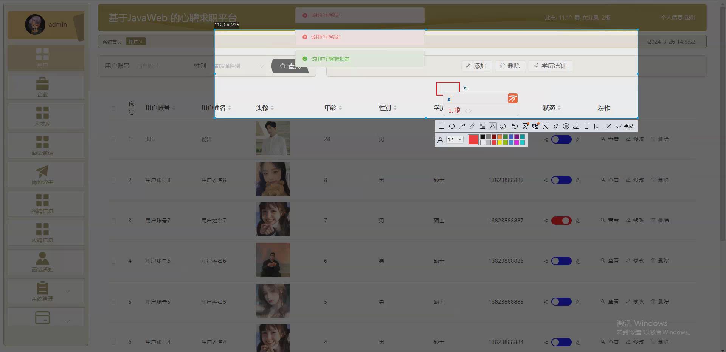This screenshot has height=352, width=726.
Task: Open the font size dropdown showing 12
Action: [455, 140]
